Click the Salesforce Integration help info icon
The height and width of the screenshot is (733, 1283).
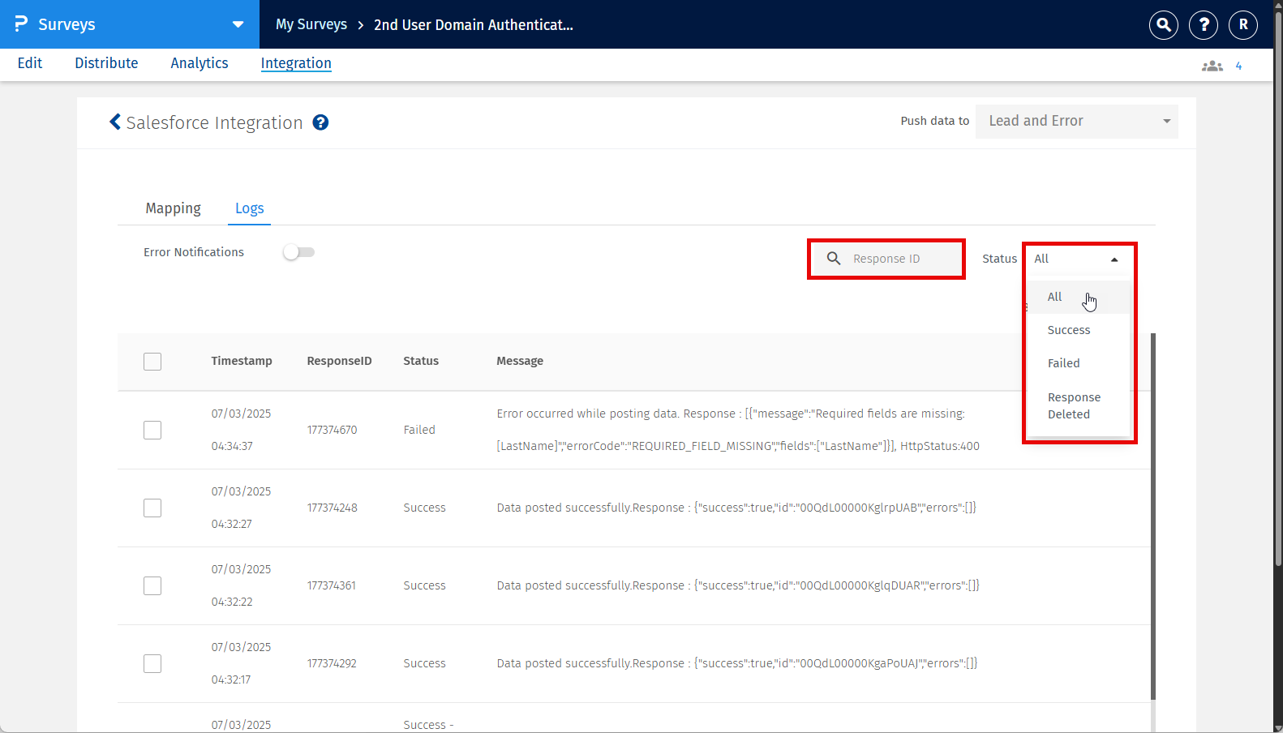coord(321,122)
